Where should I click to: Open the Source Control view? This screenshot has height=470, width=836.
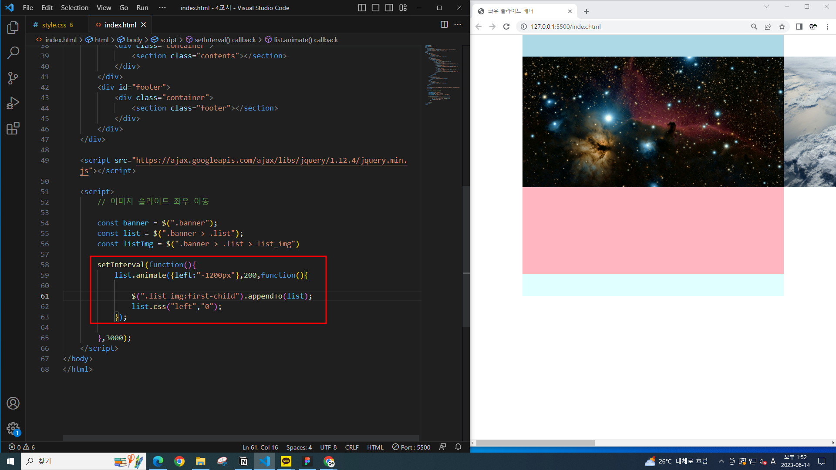[13, 78]
